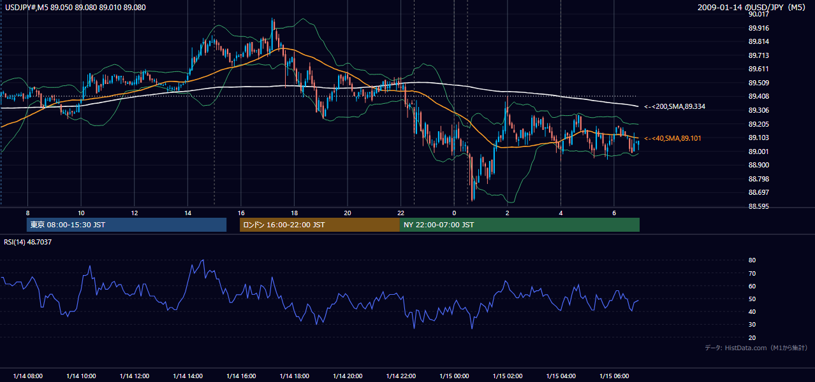The height and width of the screenshot is (382, 815).
Task: Click RSI scale label 50
Action: click(753, 299)
